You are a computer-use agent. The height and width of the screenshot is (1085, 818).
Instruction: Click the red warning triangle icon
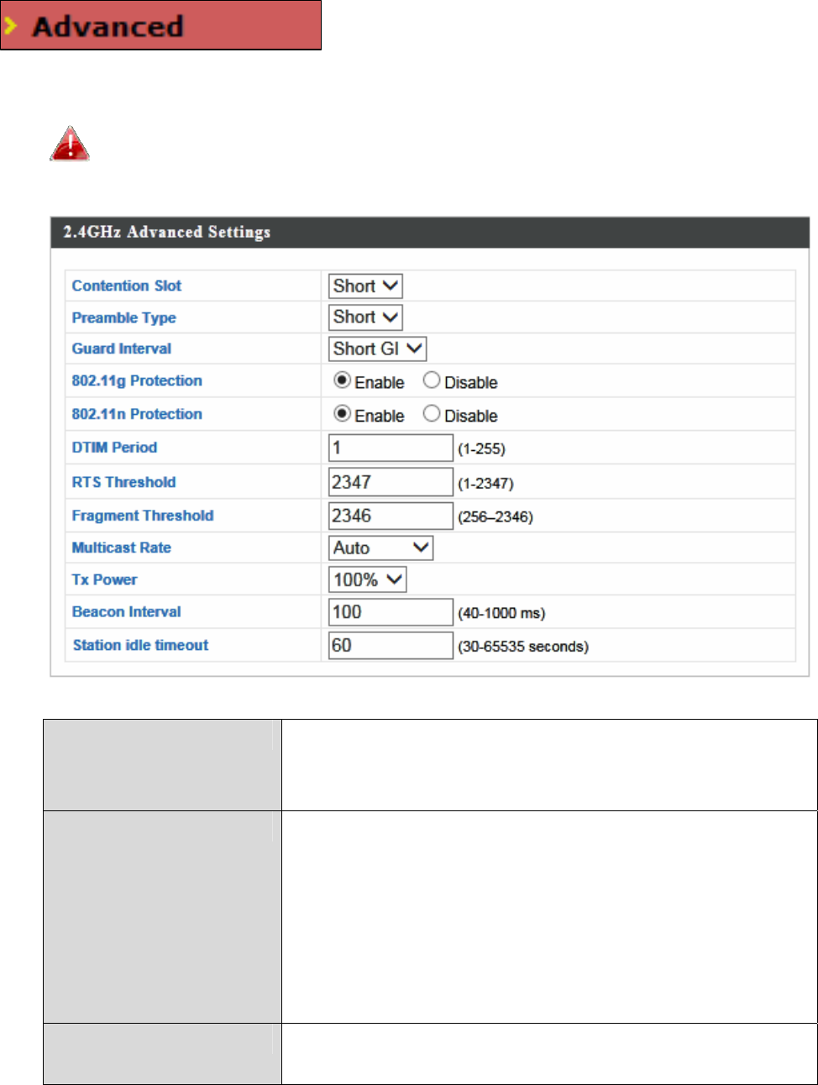tap(70, 144)
